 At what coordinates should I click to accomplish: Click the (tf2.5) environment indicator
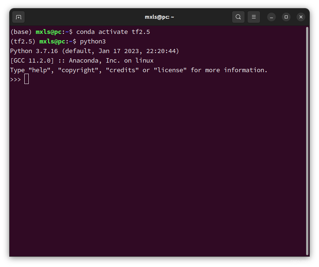point(23,42)
